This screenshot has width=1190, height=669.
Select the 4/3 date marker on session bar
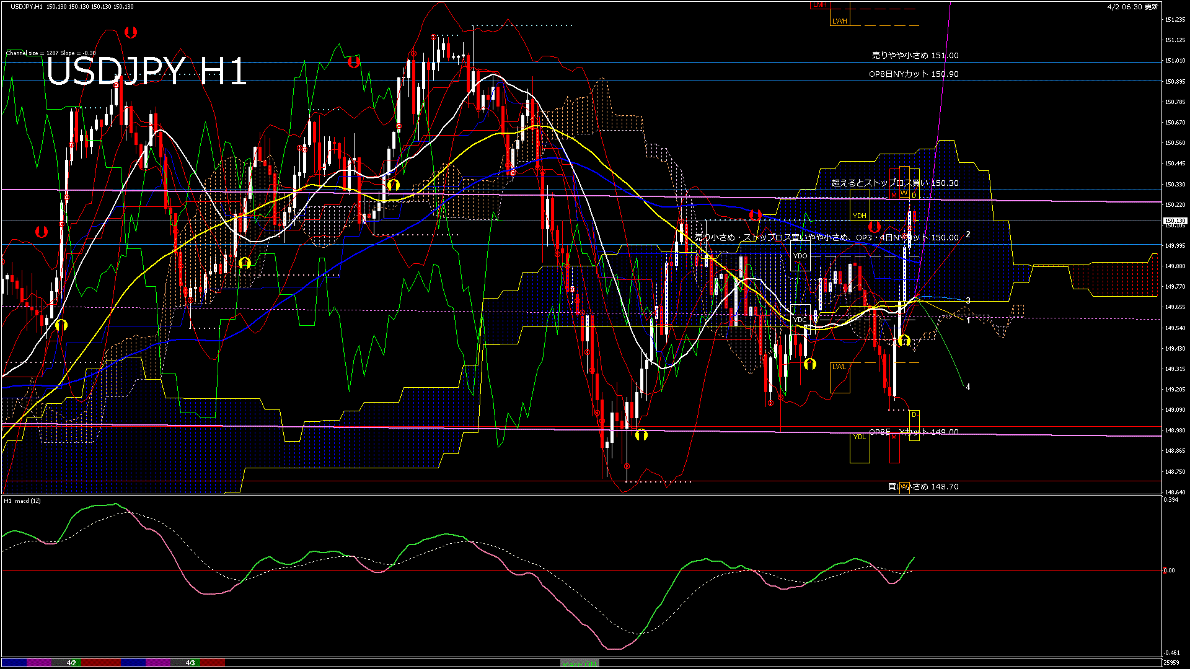coord(190,663)
